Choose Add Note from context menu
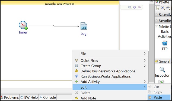Image resolution: width=172 pixels, height=101 pixels. [x=110, y=98]
